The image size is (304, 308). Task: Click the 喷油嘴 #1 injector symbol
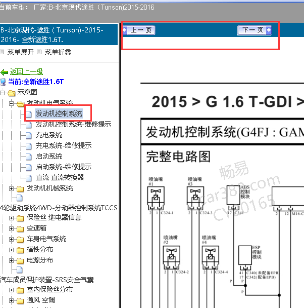tap(156, 198)
